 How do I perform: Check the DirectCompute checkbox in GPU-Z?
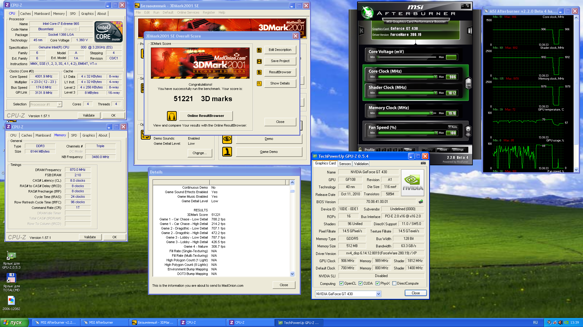[x=394, y=283]
